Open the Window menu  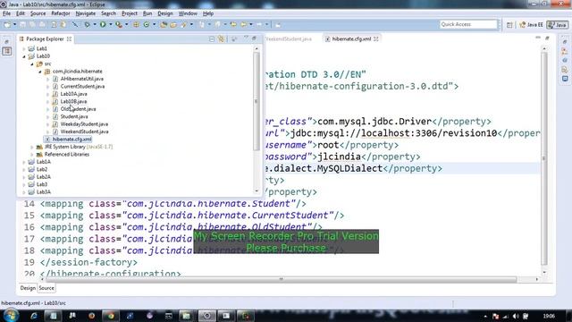click(188, 13)
